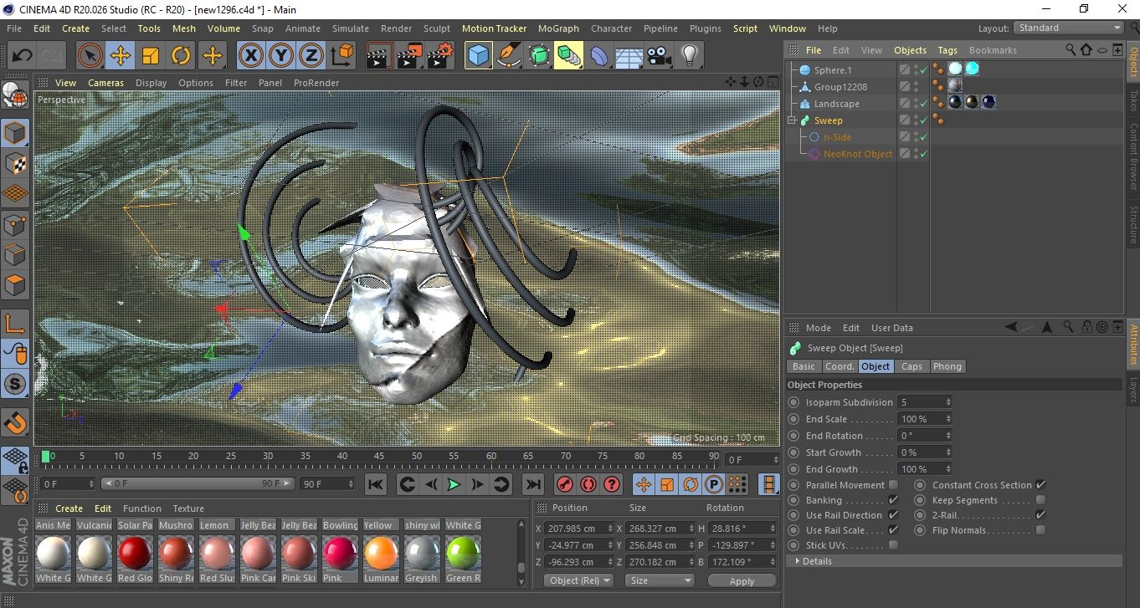Open Edit Render Settings icon
The width and height of the screenshot is (1140, 608).
point(439,56)
